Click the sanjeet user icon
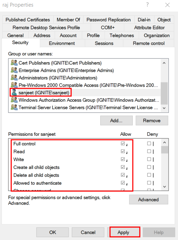 (14, 93)
